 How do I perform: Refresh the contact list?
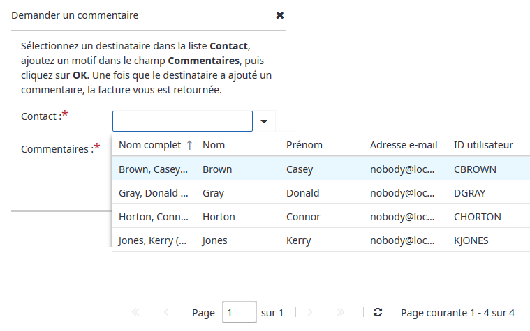click(378, 313)
